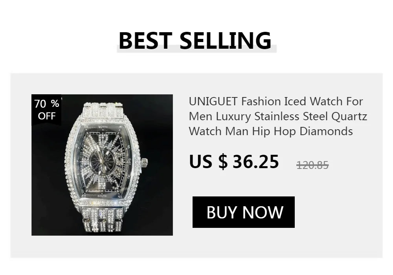
Task: Click the BUY NOW button
Action: point(243,212)
